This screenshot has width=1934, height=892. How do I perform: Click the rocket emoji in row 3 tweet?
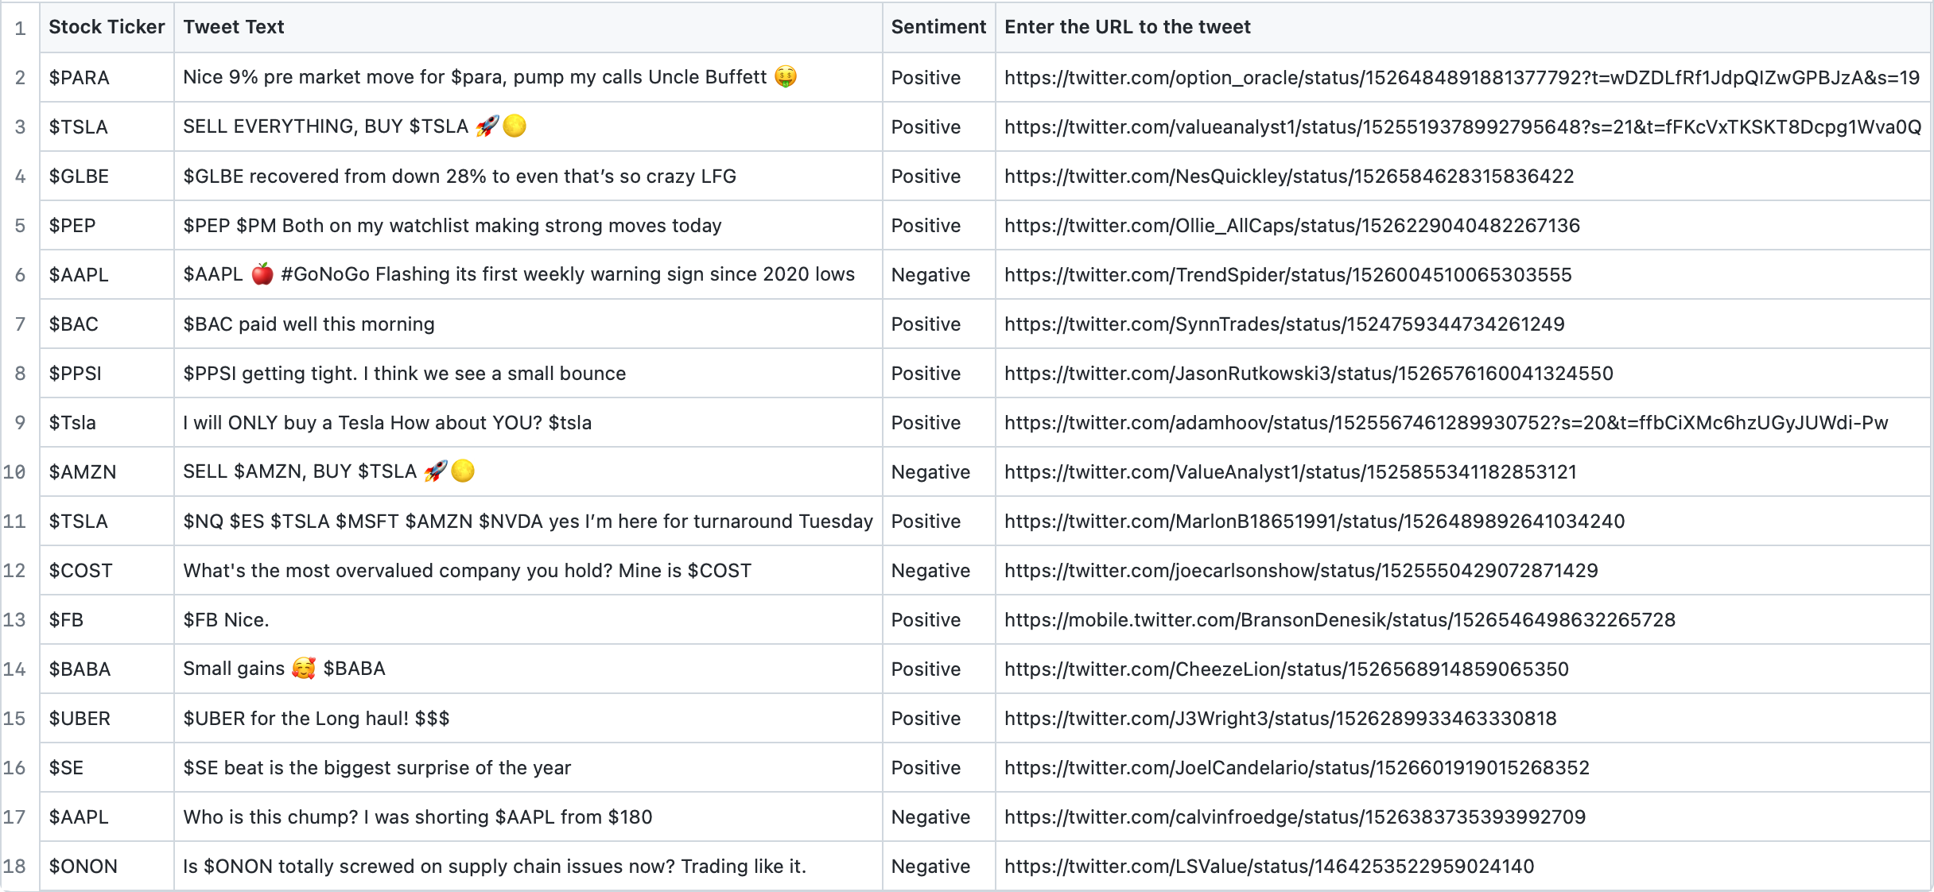tap(487, 126)
